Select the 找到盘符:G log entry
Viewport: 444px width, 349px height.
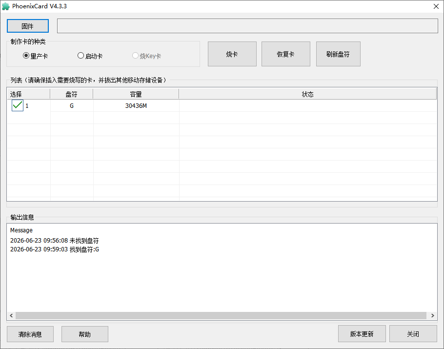[55, 249]
